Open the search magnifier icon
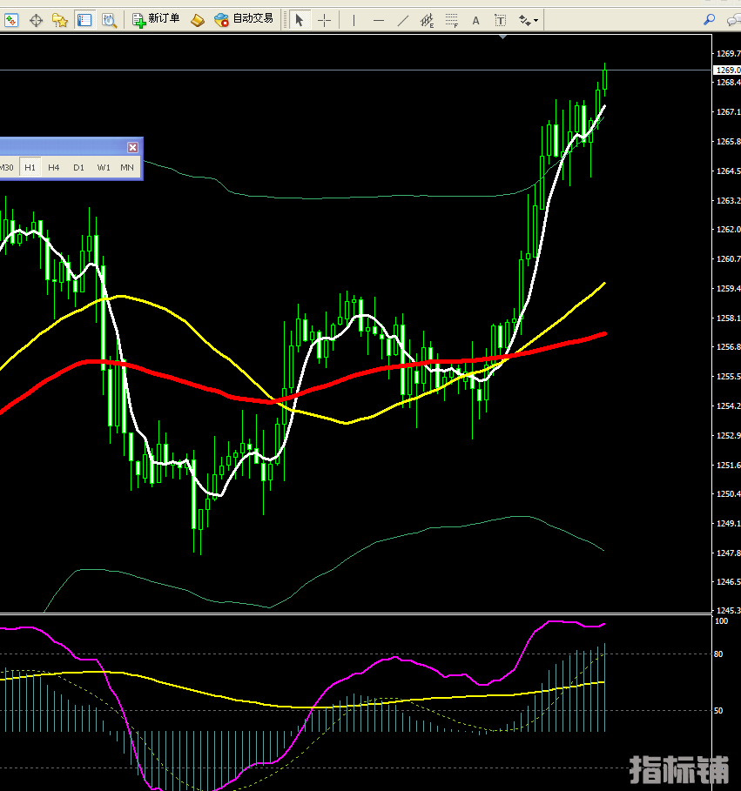This screenshot has width=741, height=791. click(x=710, y=19)
